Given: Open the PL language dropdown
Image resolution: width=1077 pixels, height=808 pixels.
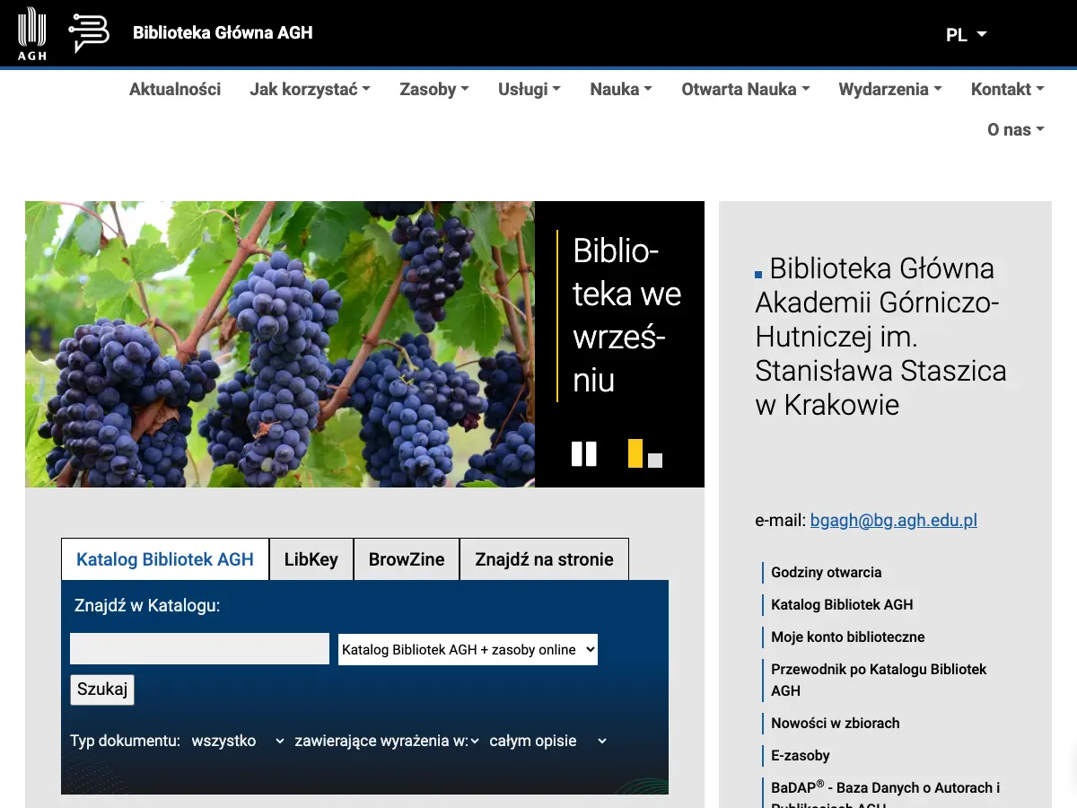Looking at the screenshot, I should 966,35.
